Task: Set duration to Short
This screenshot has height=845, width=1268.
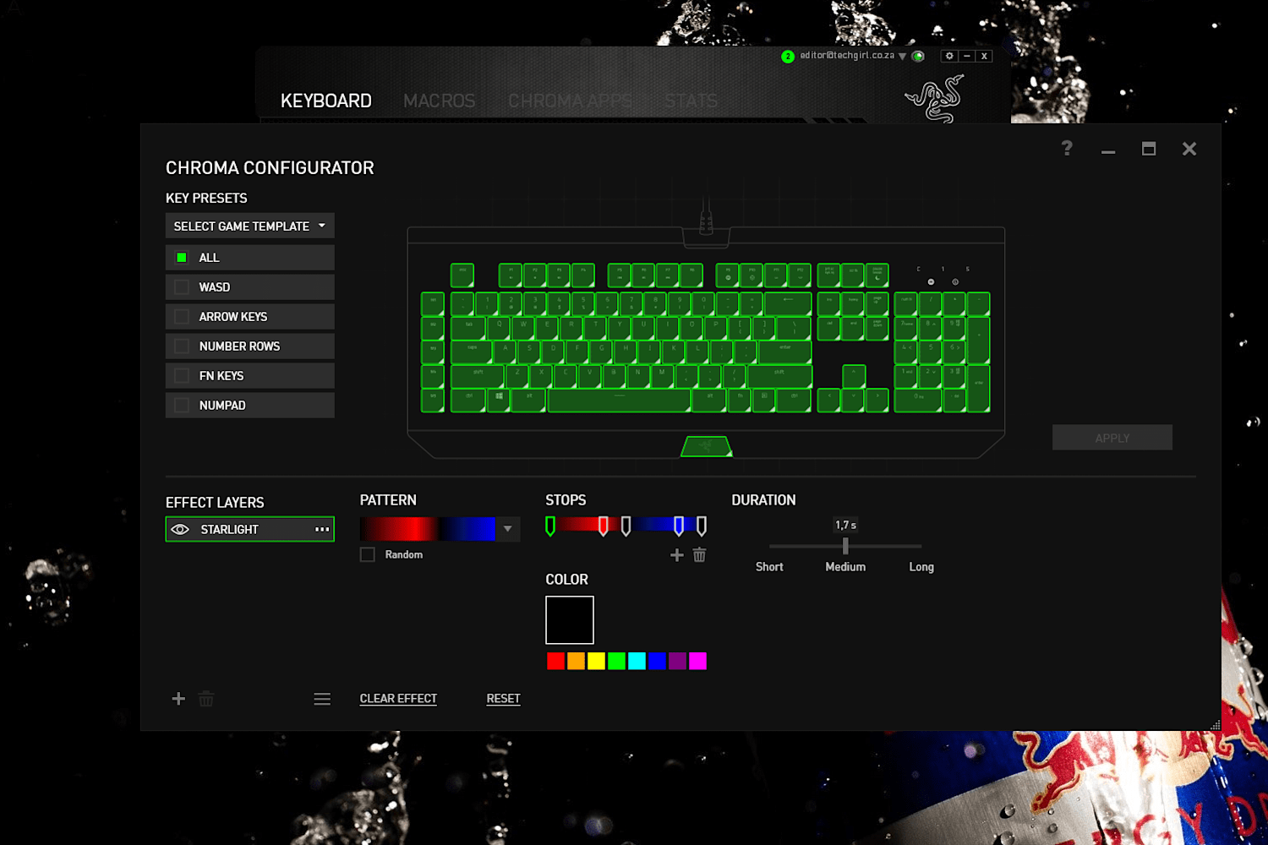Action: click(769, 567)
